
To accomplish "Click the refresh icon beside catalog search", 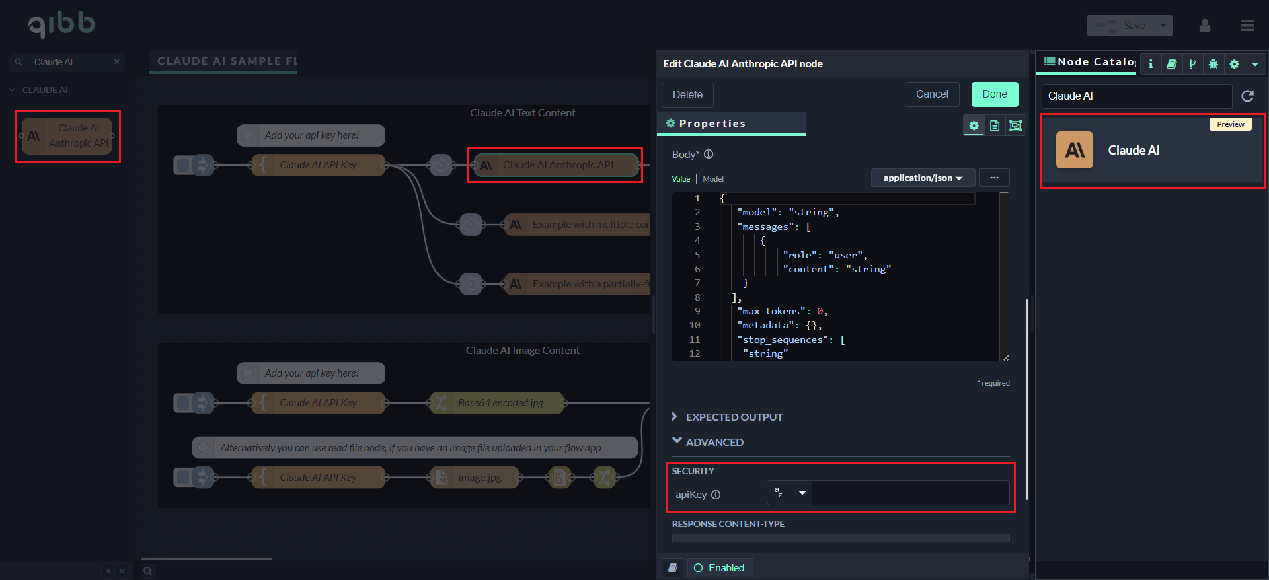I will click(x=1248, y=96).
